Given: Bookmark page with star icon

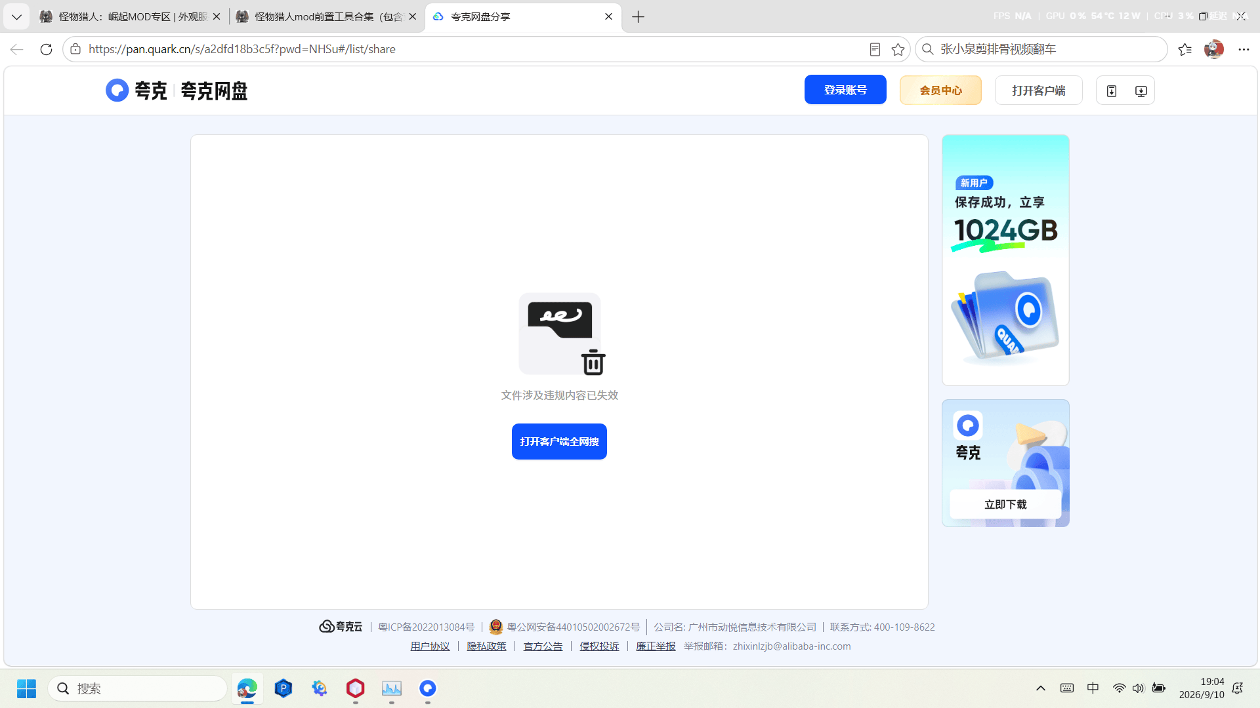Looking at the screenshot, I should click(x=898, y=49).
